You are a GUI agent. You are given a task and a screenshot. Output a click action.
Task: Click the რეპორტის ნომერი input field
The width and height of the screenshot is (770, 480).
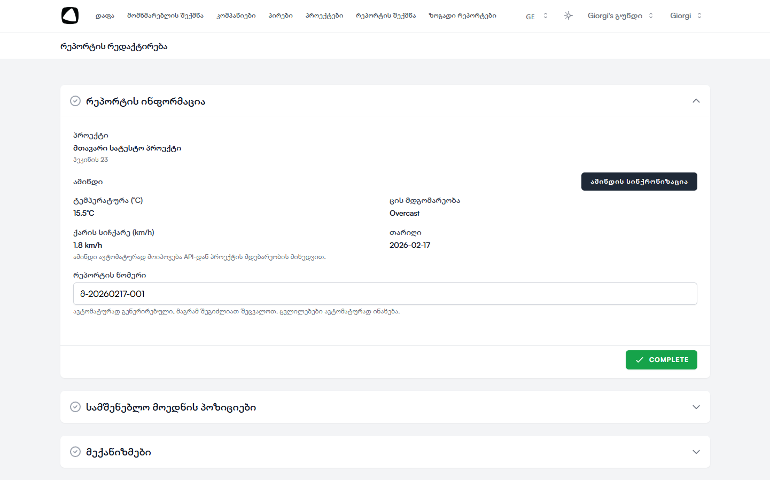click(x=385, y=294)
